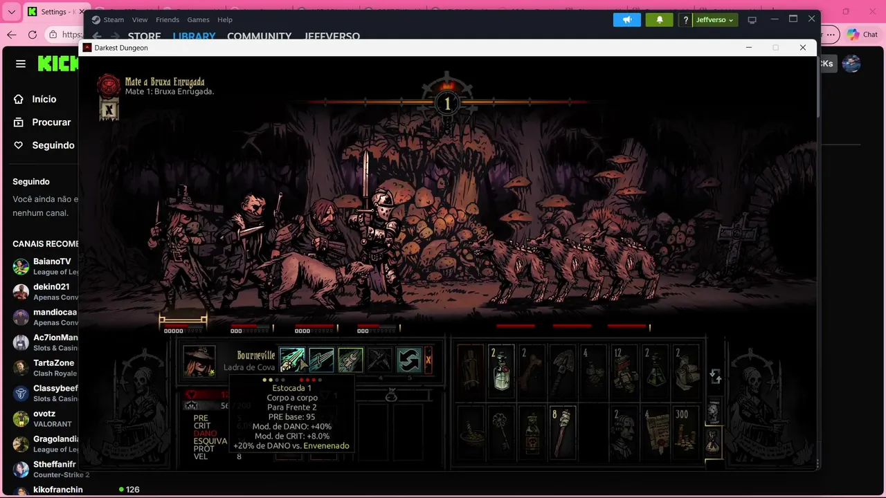The image size is (886, 498).
Task: Open Procurar in Kick sidebar
Action: [x=42, y=122]
